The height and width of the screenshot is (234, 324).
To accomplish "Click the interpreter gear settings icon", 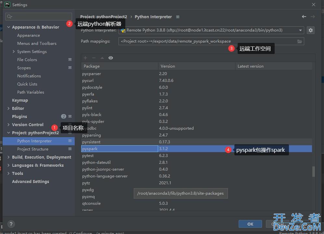I will (310, 30).
